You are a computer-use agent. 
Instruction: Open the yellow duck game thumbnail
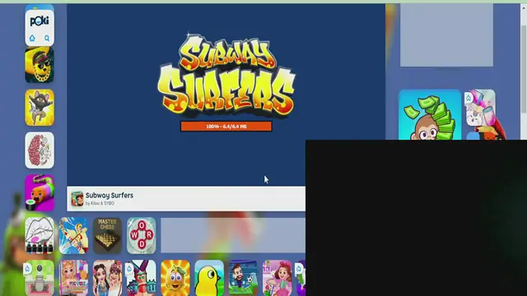[209, 278]
